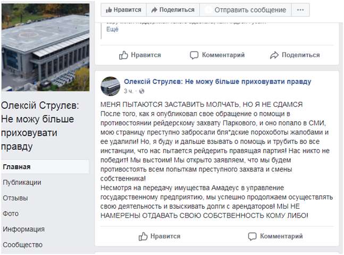Share the upper post using the arrow icon
This screenshot has width=344, height=255.
(x=274, y=55)
